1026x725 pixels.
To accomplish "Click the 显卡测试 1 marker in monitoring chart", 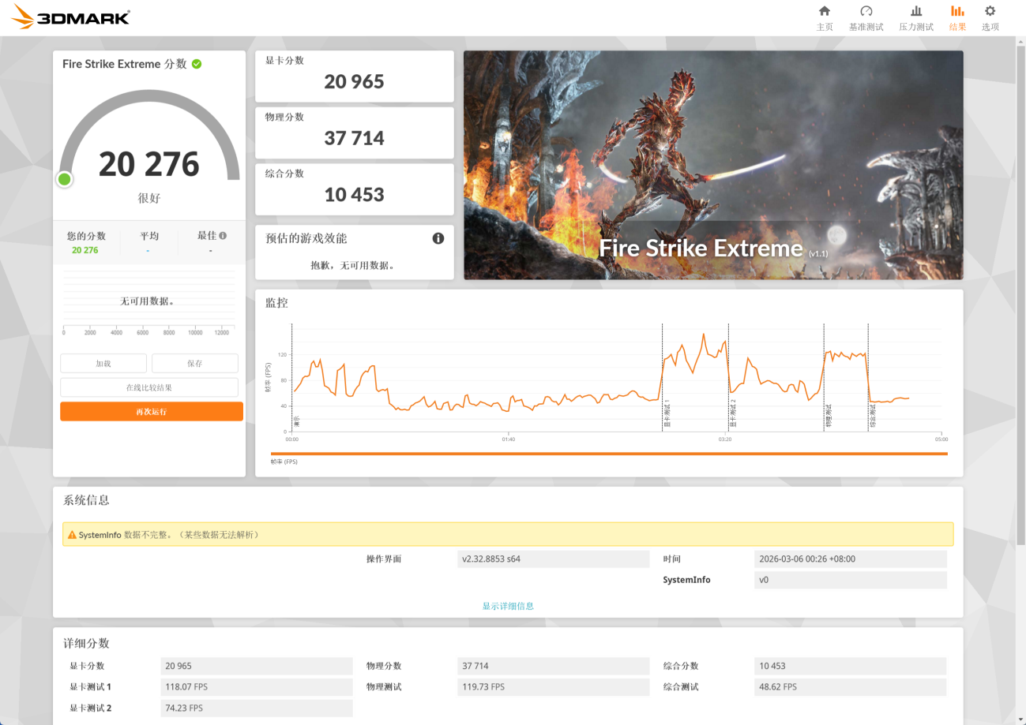I will (666, 414).
